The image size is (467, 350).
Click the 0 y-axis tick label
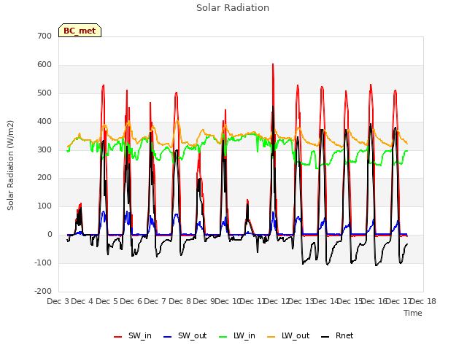click(x=50, y=235)
